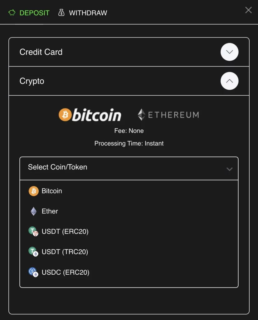This screenshot has height=320, width=258.
Task: Click the green deposit icon beside DEPOSIT
Action: click(x=12, y=12)
